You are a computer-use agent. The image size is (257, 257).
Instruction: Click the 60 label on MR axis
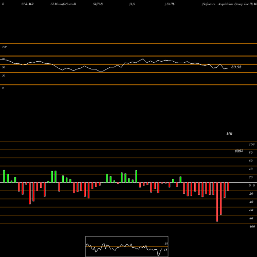(250, 161)
